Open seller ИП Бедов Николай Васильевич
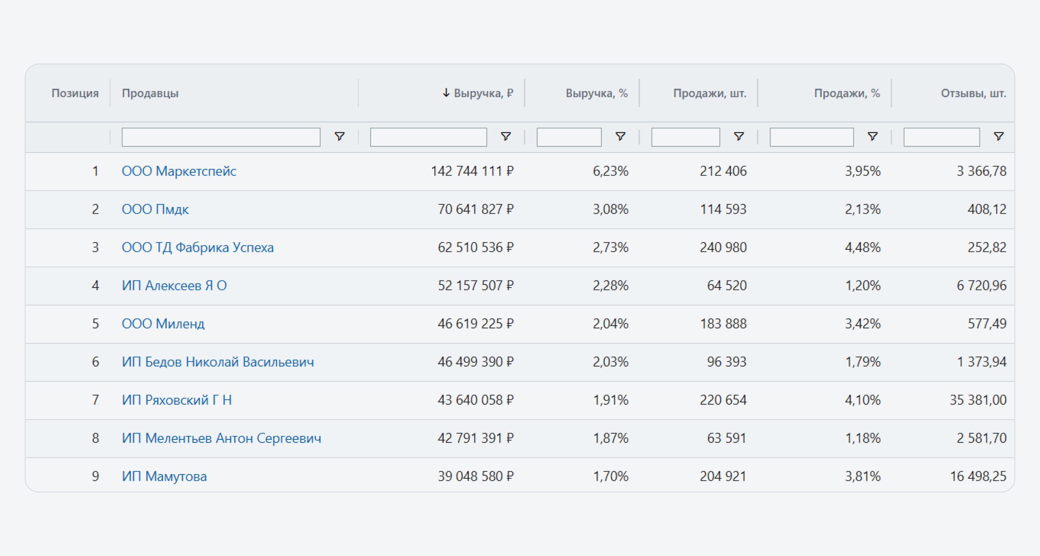This screenshot has height=556, width=1040. coord(218,362)
